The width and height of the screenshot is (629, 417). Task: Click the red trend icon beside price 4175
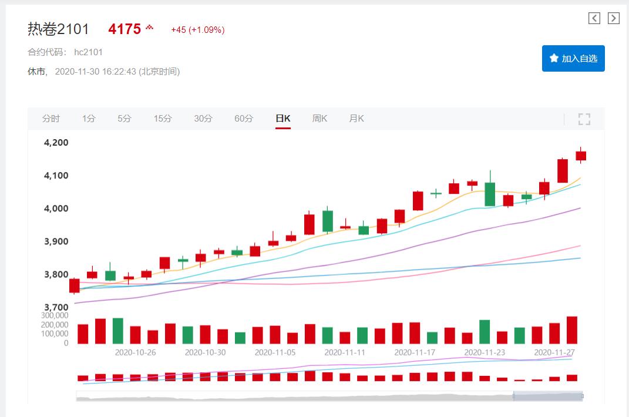click(149, 26)
